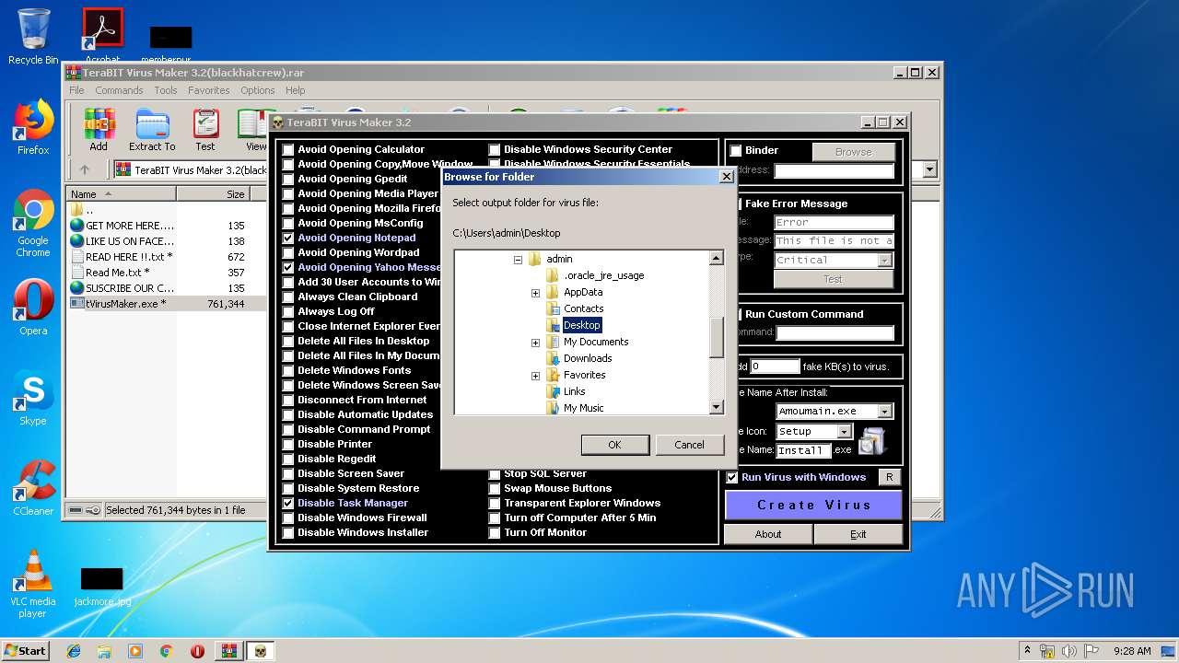Switch to WinRAR via its taskbar button

229,651
